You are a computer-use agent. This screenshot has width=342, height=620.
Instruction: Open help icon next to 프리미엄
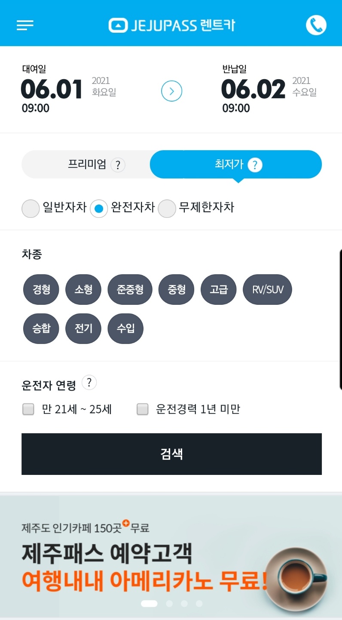coord(118,165)
